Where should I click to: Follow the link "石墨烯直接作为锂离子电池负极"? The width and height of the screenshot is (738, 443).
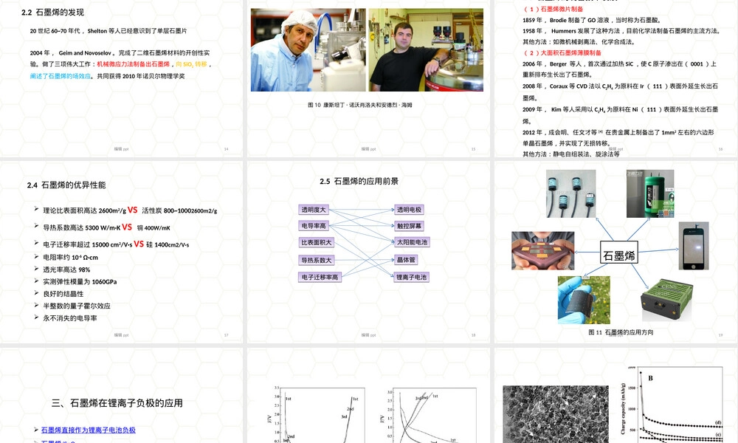tap(88, 430)
